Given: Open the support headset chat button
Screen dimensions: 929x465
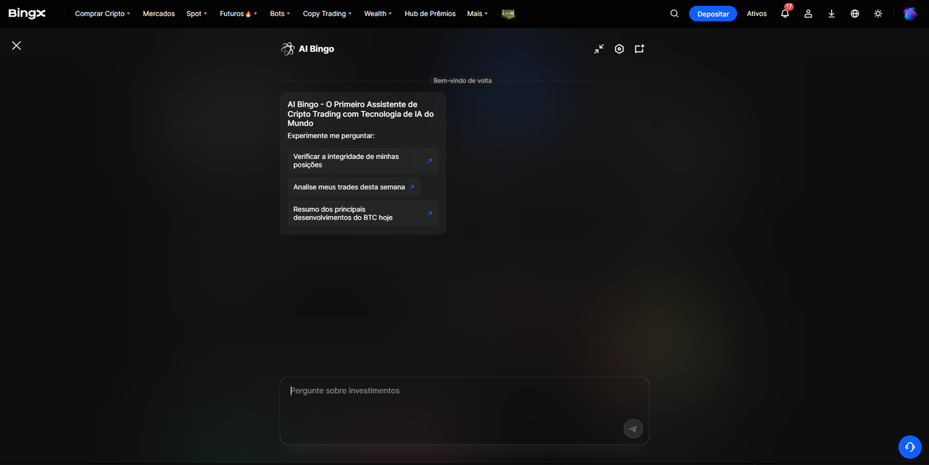Looking at the screenshot, I should click(x=909, y=447).
